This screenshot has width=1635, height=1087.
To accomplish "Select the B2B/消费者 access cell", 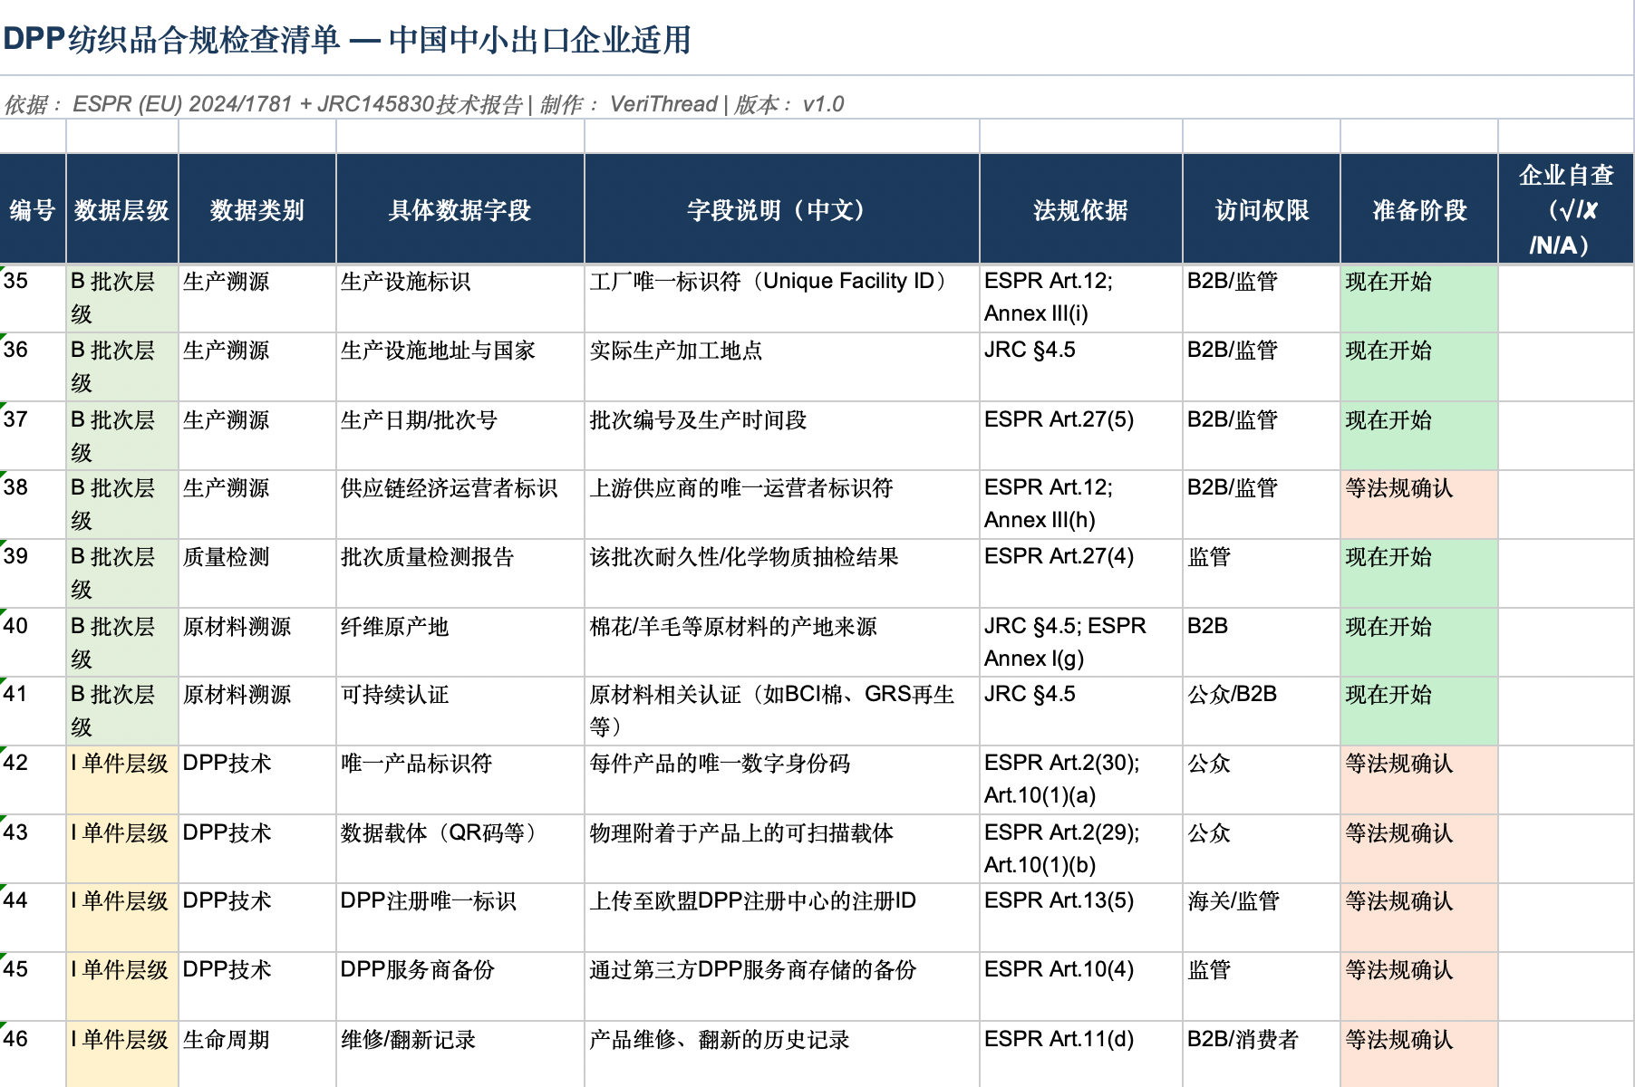I will (1262, 1054).
